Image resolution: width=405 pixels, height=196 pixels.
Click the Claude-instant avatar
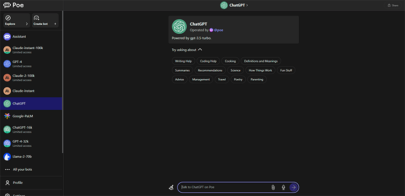tap(7, 91)
